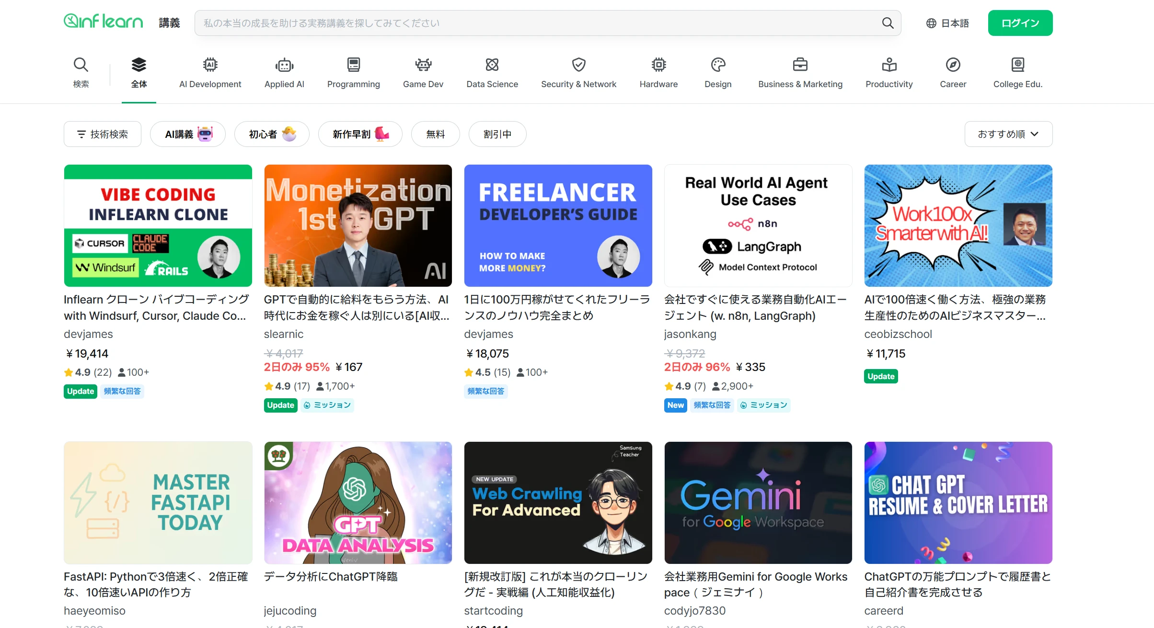Viewport: 1154px width, 628px height.
Task: Open the 日本語 language selector
Action: click(x=947, y=23)
